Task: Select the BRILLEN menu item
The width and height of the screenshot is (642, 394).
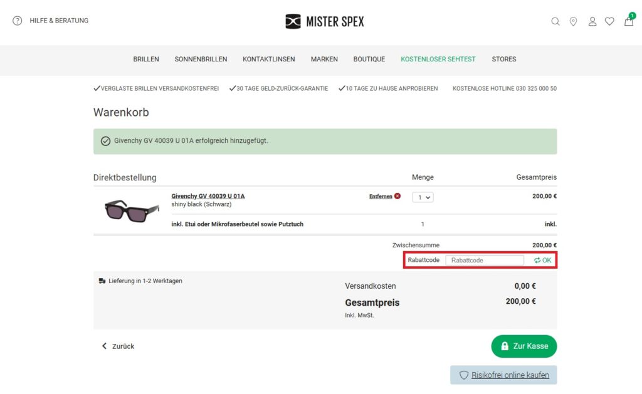Action: (145, 59)
